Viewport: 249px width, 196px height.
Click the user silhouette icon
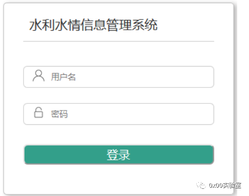coord(38,76)
